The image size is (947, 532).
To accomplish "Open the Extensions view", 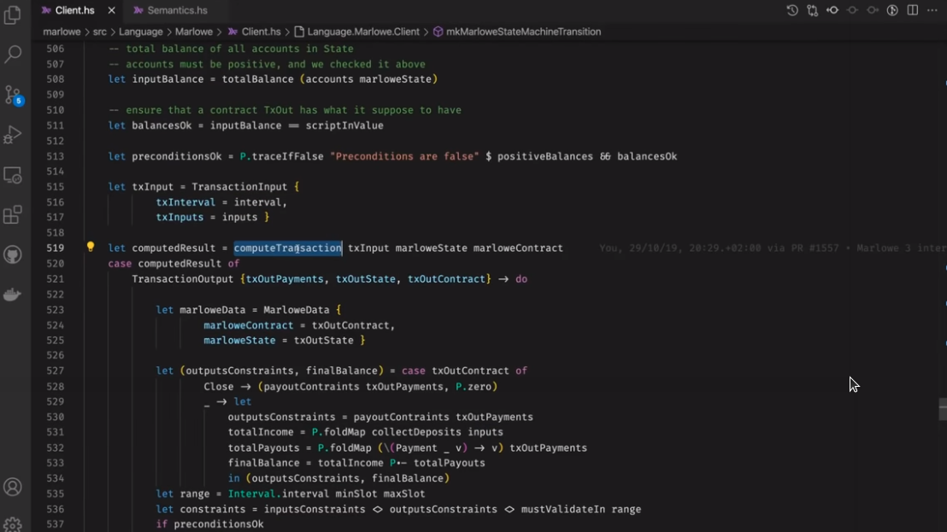I will click(x=13, y=215).
